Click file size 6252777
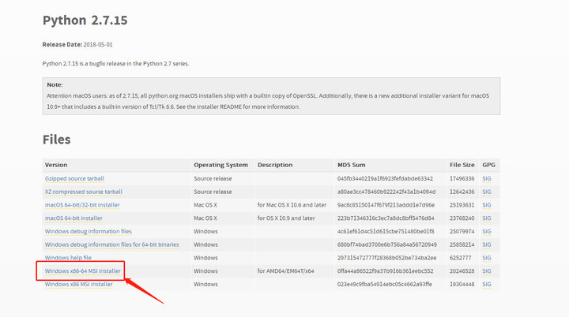This screenshot has width=569, height=317. click(461, 258)
